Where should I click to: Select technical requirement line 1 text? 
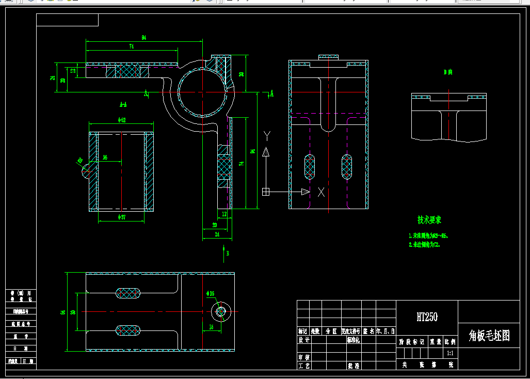(428, 235)
